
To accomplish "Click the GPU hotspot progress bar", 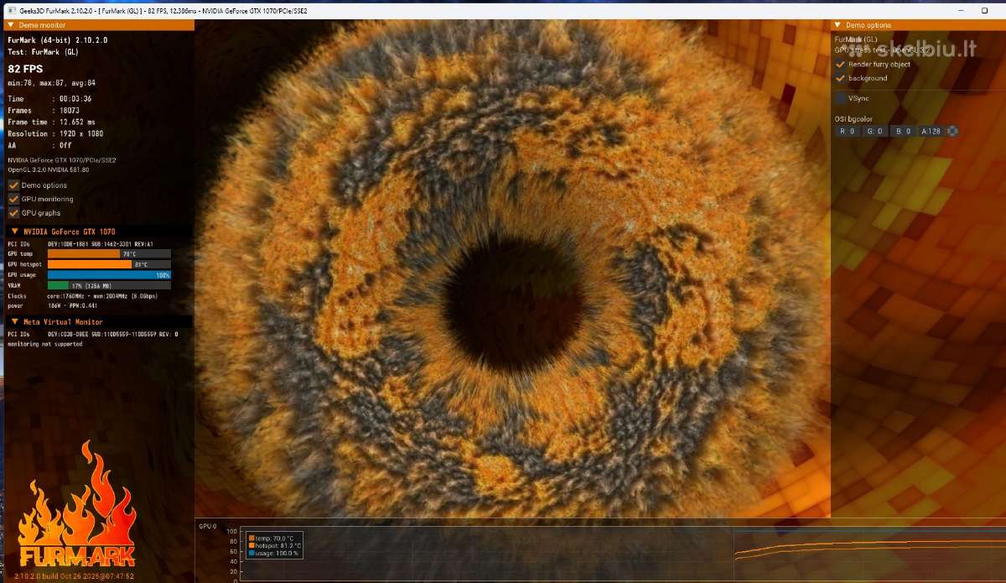I will pyautogui.click(x=109, y=264).
